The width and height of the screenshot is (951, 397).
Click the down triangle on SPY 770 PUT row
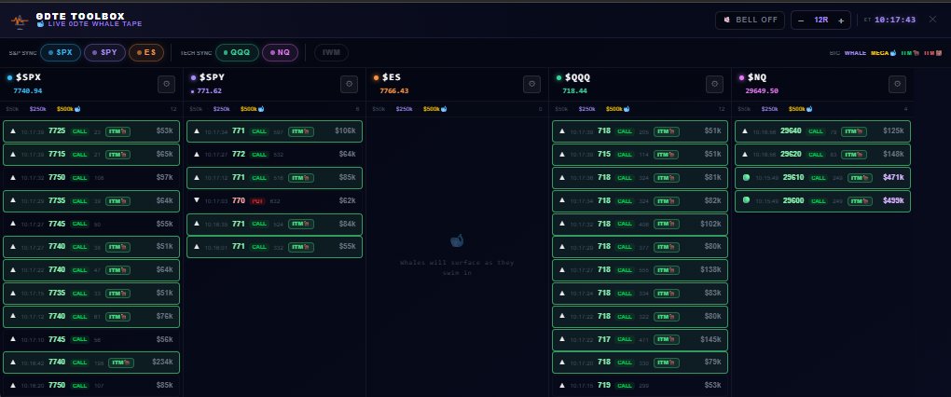197,200
